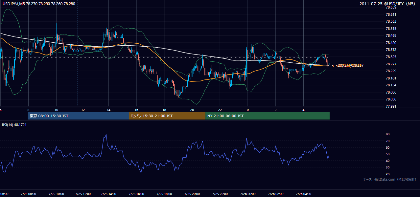Click the 78.134 price axis label

[391, 85]
